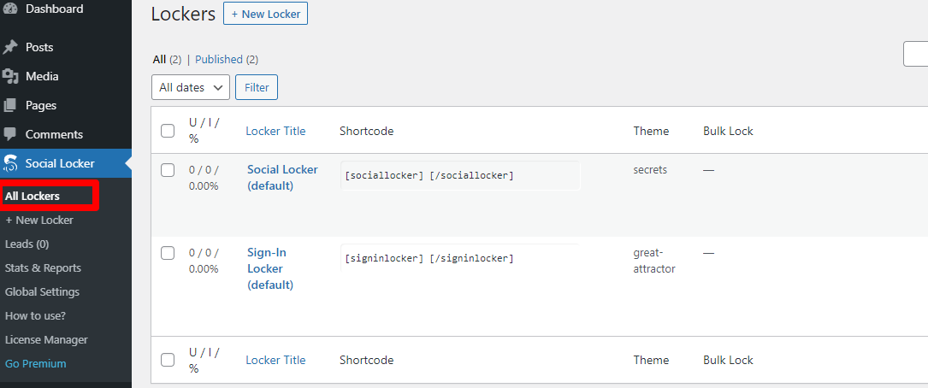Screen dimensions: 928x388
Task: Click the Comments speech bubble icon
Action: 10,134
